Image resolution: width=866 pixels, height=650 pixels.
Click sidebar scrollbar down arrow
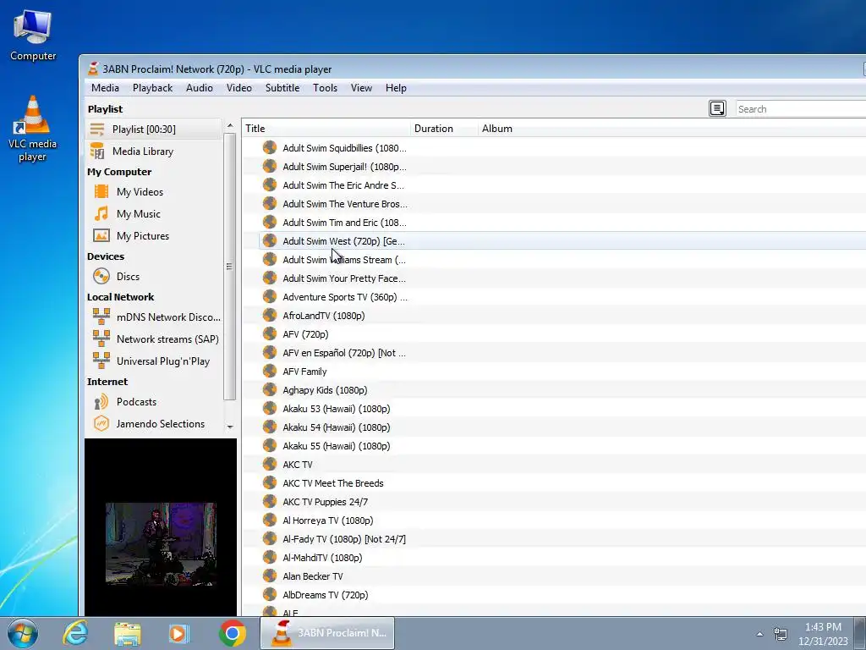tap(230, 427)
